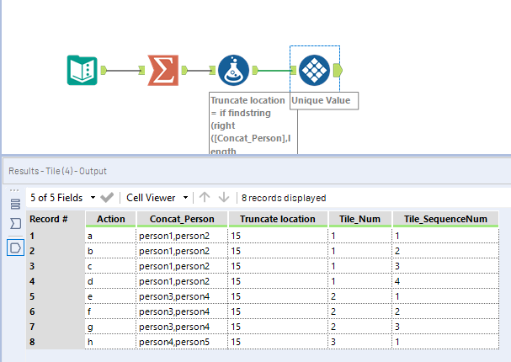This screenshot has height=362, width=511.
Task: Click Tile_Num value in record 5
Action: 359,296
